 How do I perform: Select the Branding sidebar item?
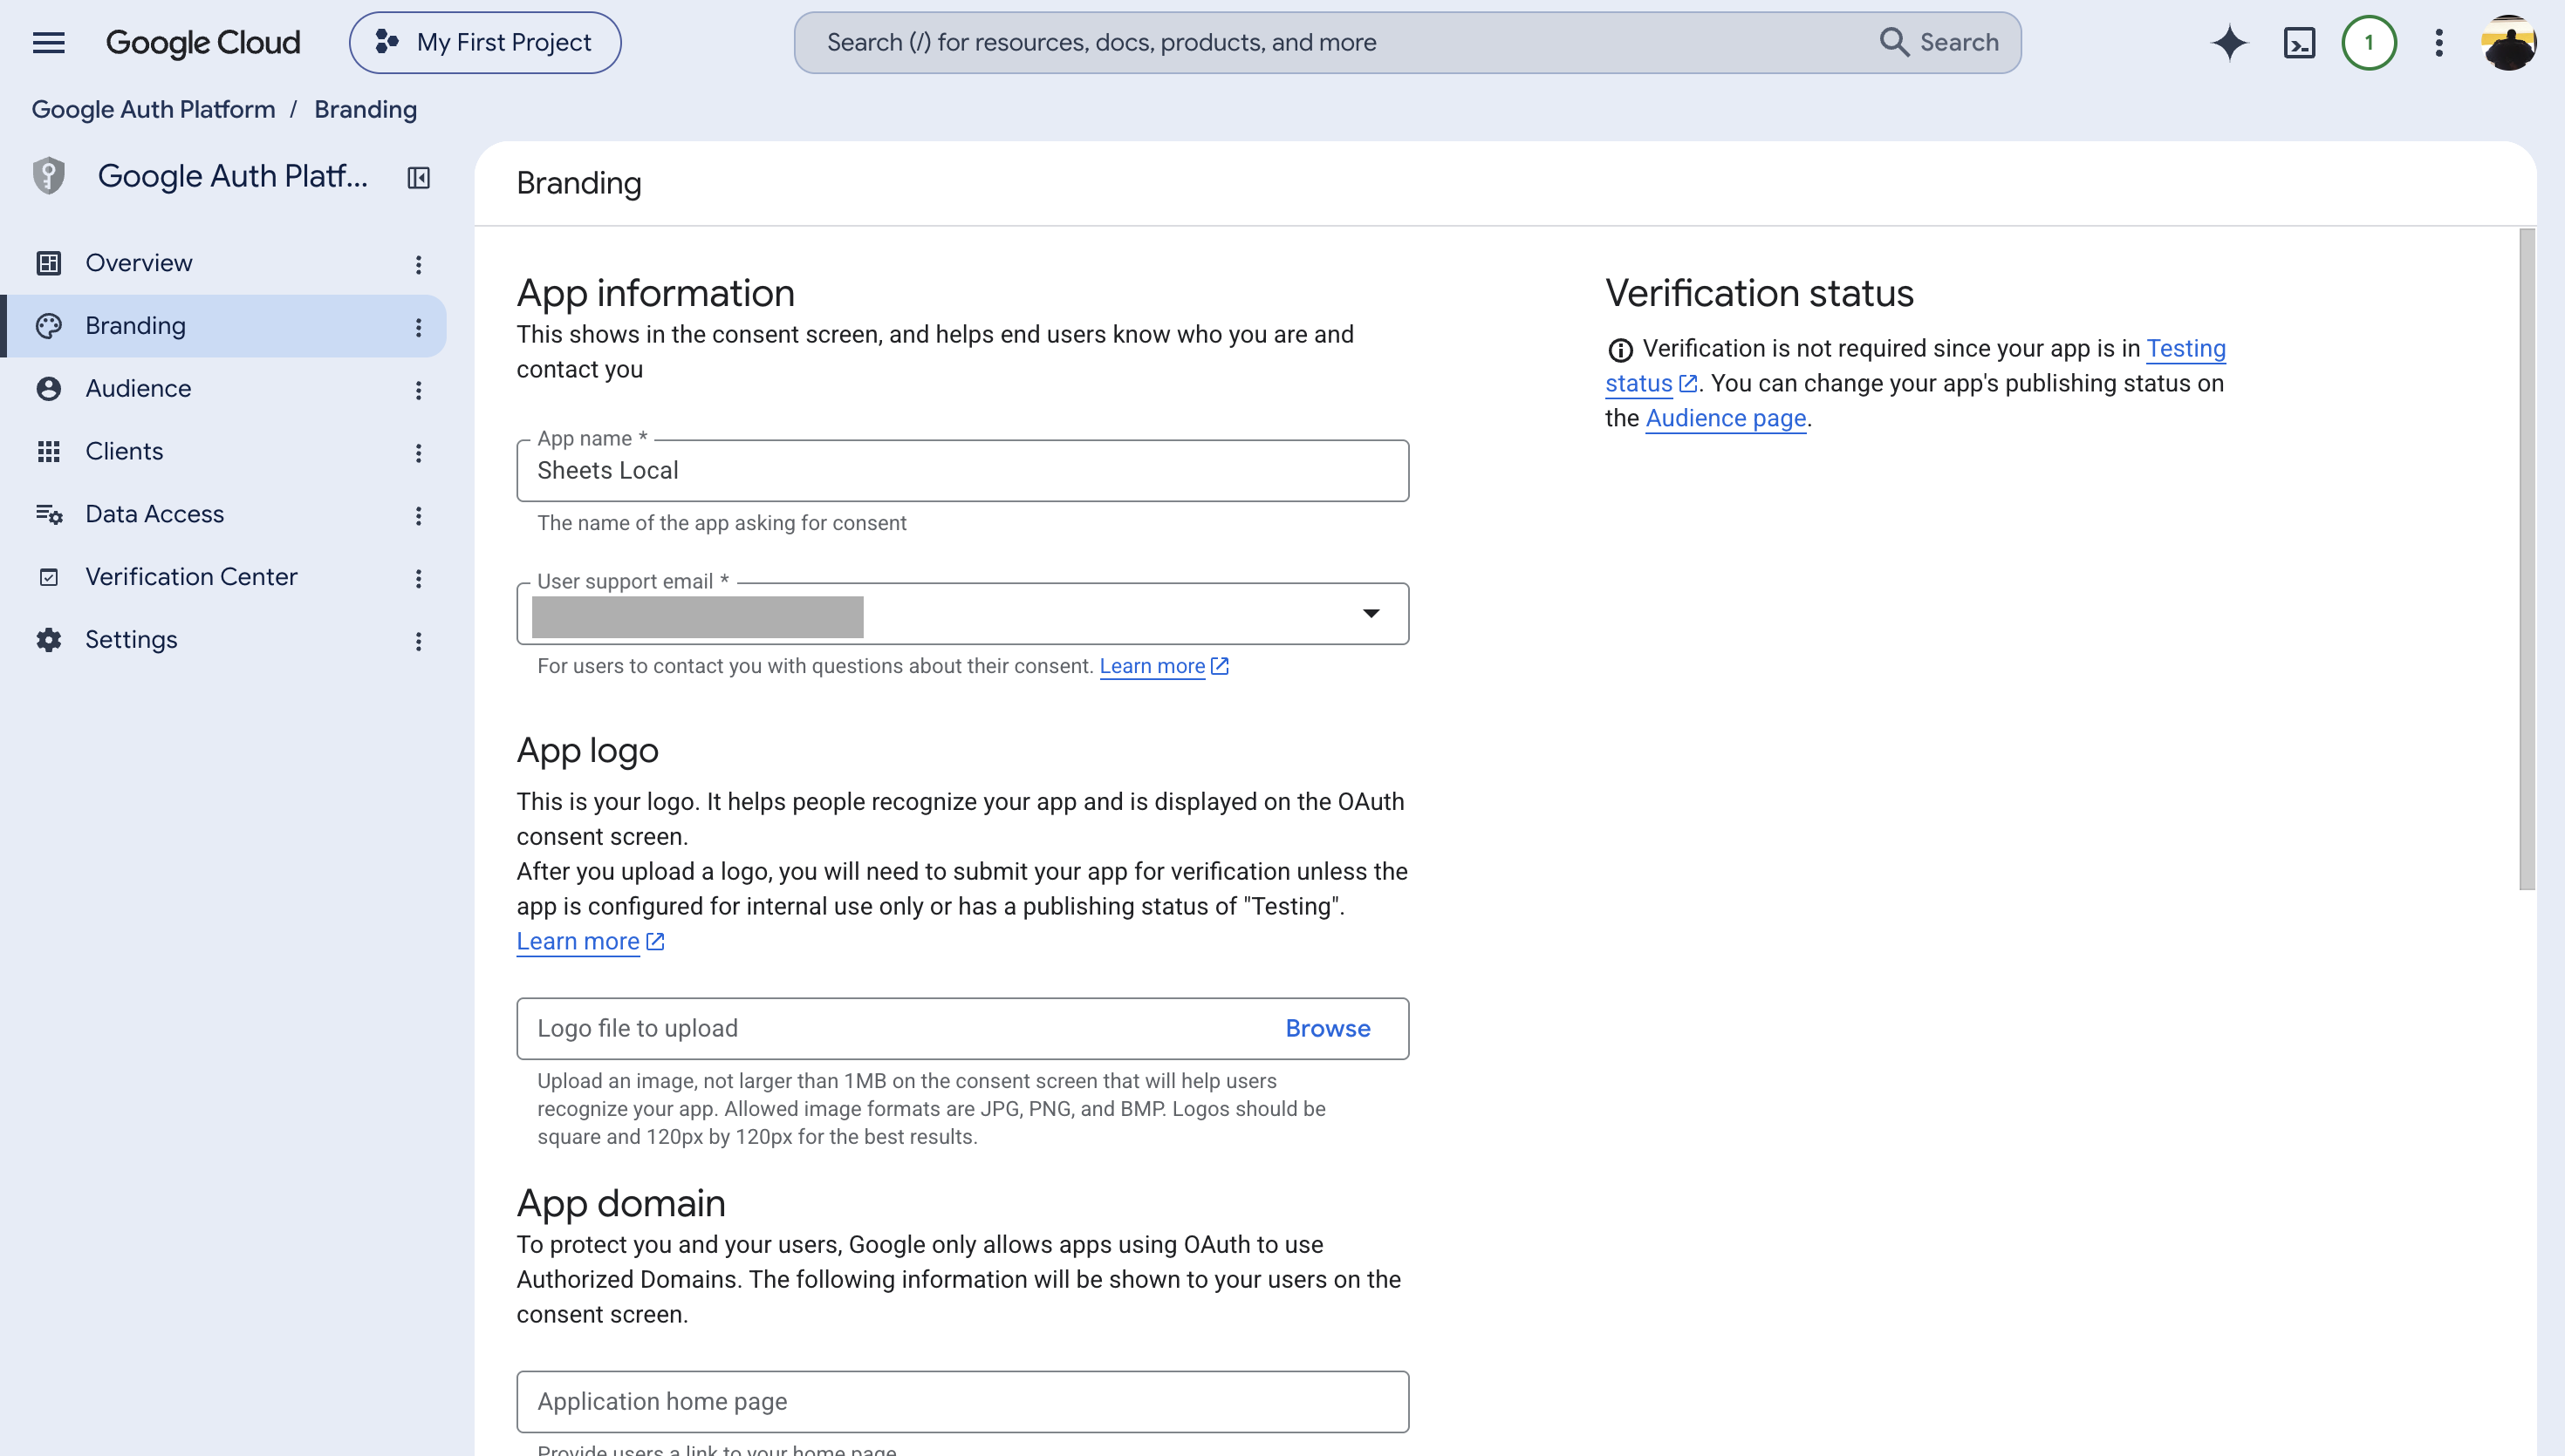click(x=222, y=326)
